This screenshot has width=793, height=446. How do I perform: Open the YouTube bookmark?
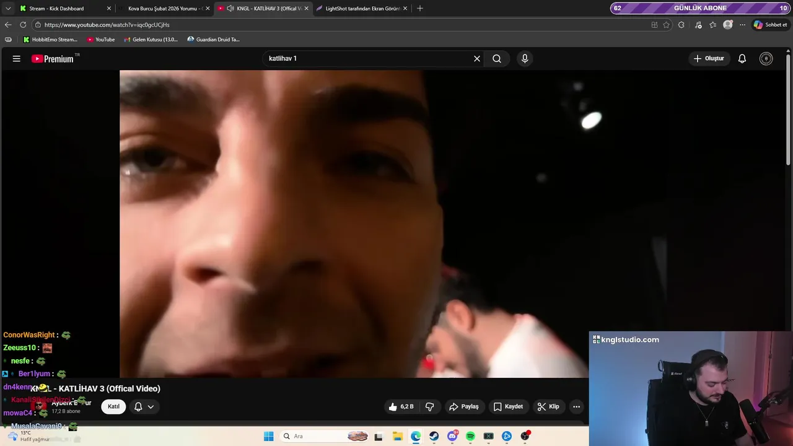pyautogui.click(x=101, y=40)
